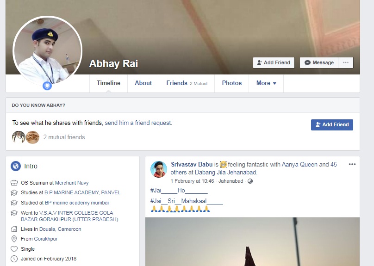Click the location pin icon beside 'From'
Screen dimensions: 374x266
pyautogui.click(x=14, y=239)
